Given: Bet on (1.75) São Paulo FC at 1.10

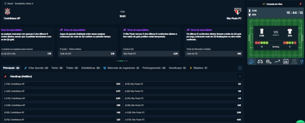Looking at the screenshot, I should tap(183, 84).
